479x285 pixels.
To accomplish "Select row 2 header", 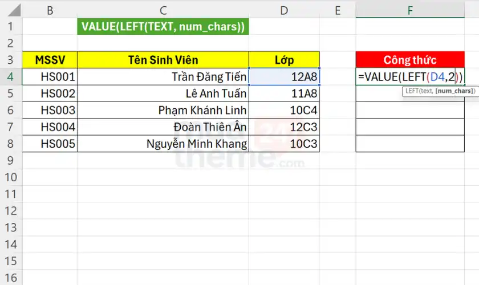I will tap(11, 43).
